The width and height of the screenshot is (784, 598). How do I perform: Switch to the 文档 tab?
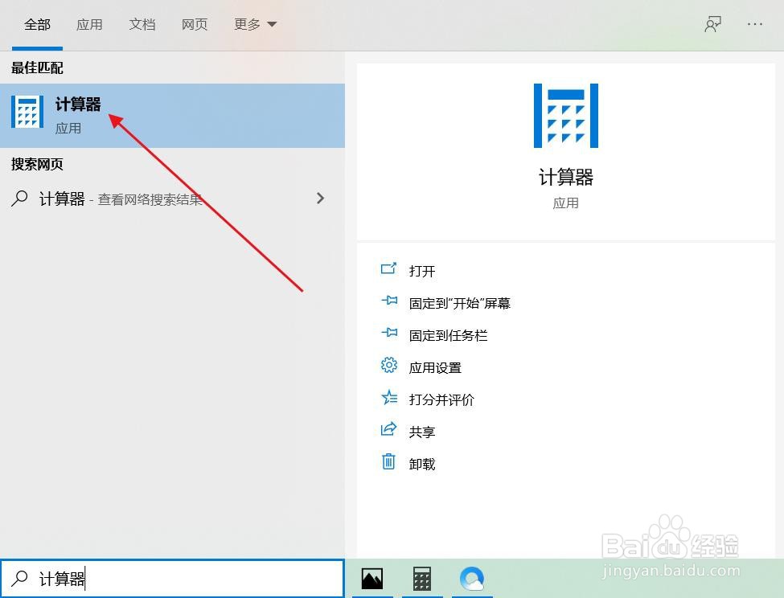point(142,24)
